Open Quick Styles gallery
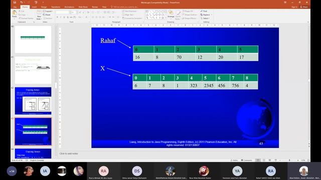Screen dimensions: 321x180 click(x=178, y=14)
